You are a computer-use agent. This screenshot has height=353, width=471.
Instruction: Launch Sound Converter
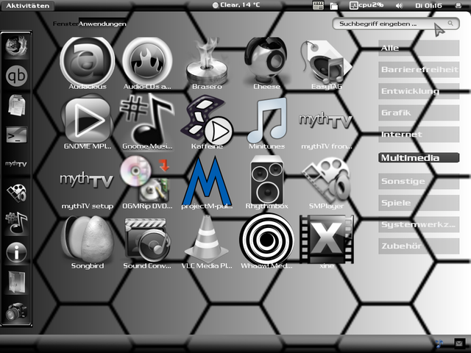[147, 242]
